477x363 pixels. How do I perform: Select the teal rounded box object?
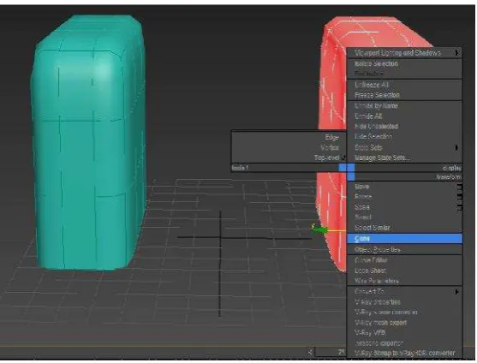(x=88, y=143)
